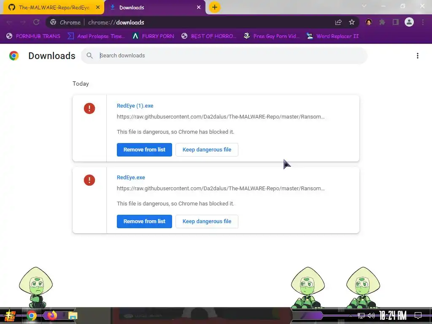Open the FURRY PORN bookmark
Image resolution: width=432 pixels, height=324 pixels.
153,36
